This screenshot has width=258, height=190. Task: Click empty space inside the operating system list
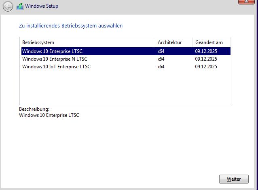[125, 87]
